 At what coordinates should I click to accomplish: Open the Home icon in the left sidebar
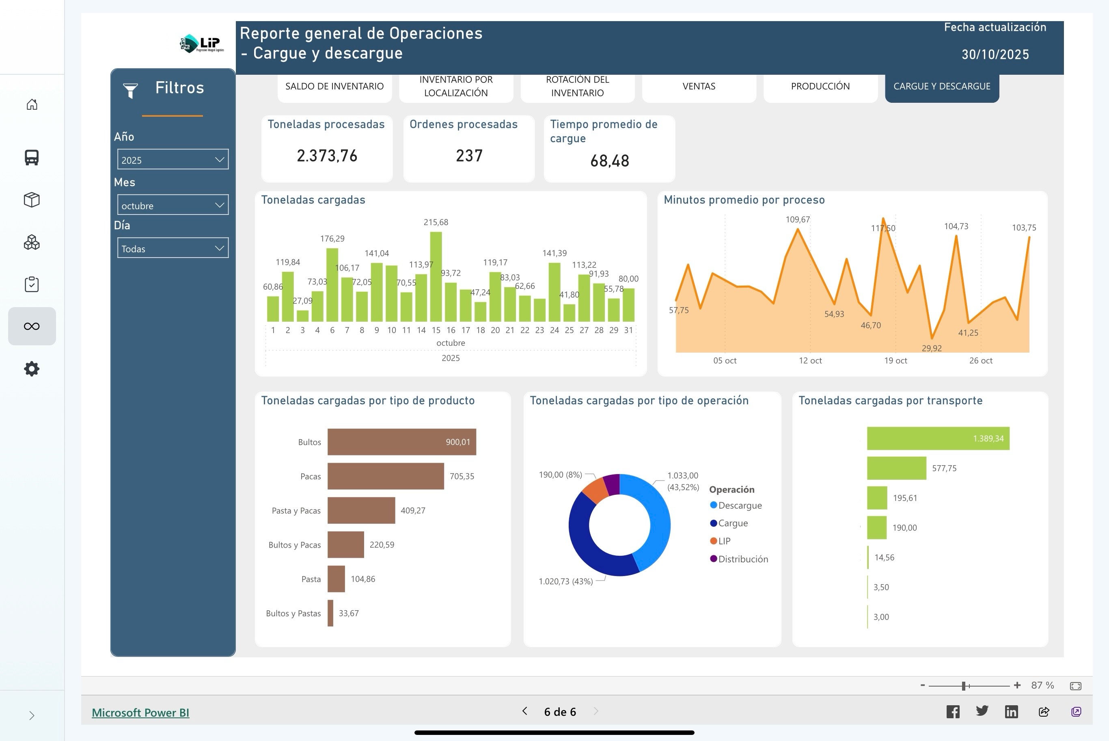31,104
